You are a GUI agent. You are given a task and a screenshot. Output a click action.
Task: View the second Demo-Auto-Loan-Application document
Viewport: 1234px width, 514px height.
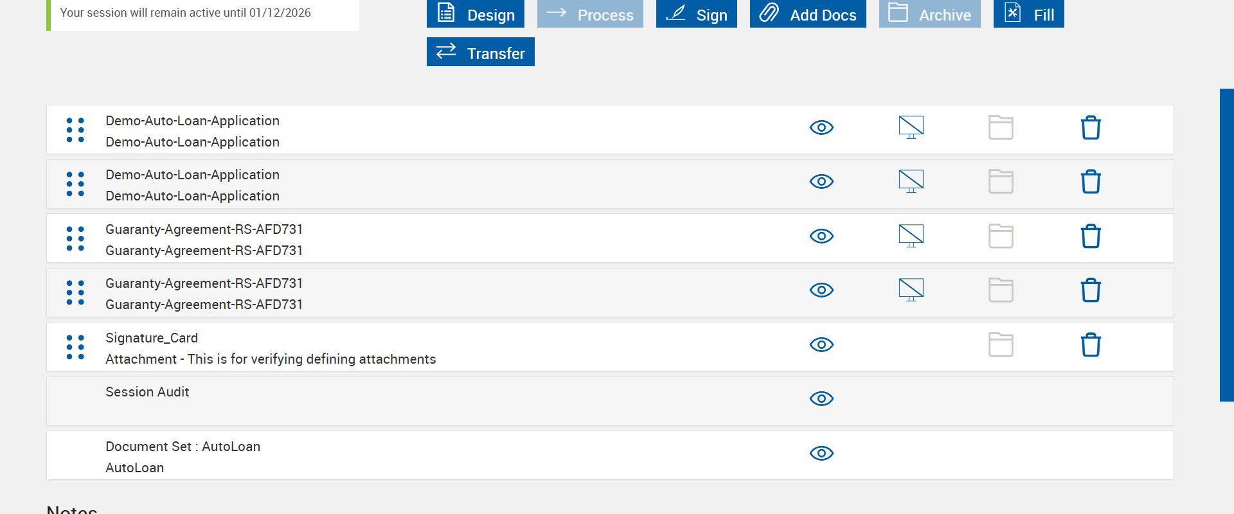pyautogui.click(x=821, y=182)
